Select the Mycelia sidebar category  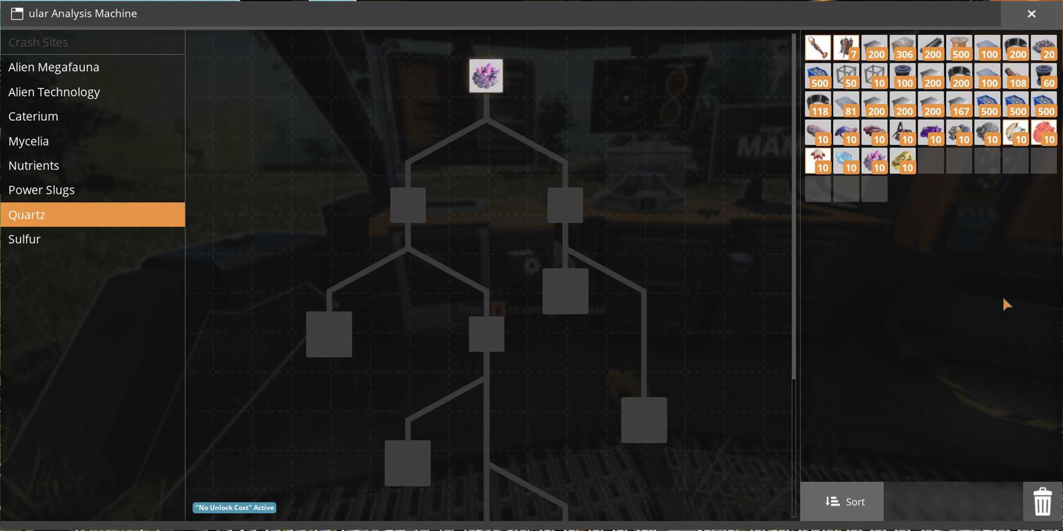point(29,140)
